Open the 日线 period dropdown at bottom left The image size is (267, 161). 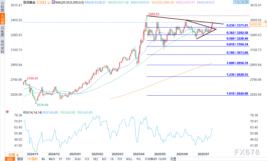pos(13,155)
